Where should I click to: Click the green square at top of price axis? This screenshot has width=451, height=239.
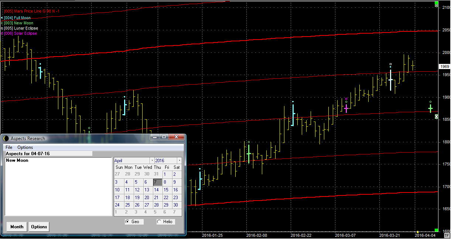point(437,5)
